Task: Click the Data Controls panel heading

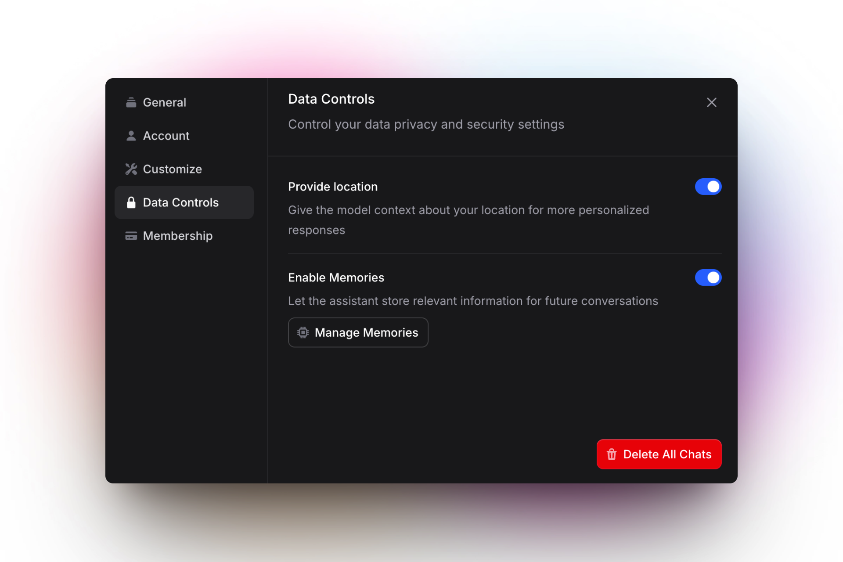Action: click(x=331, y=99)
